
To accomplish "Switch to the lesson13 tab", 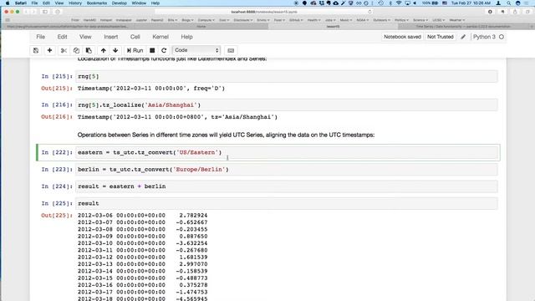I will [x=333, y=26].
